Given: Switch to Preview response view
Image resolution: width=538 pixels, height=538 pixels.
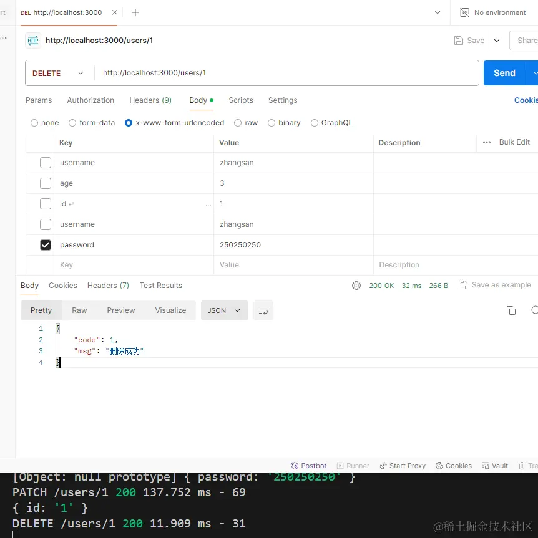Looking at the screenshot, I should tap(121, 310).
